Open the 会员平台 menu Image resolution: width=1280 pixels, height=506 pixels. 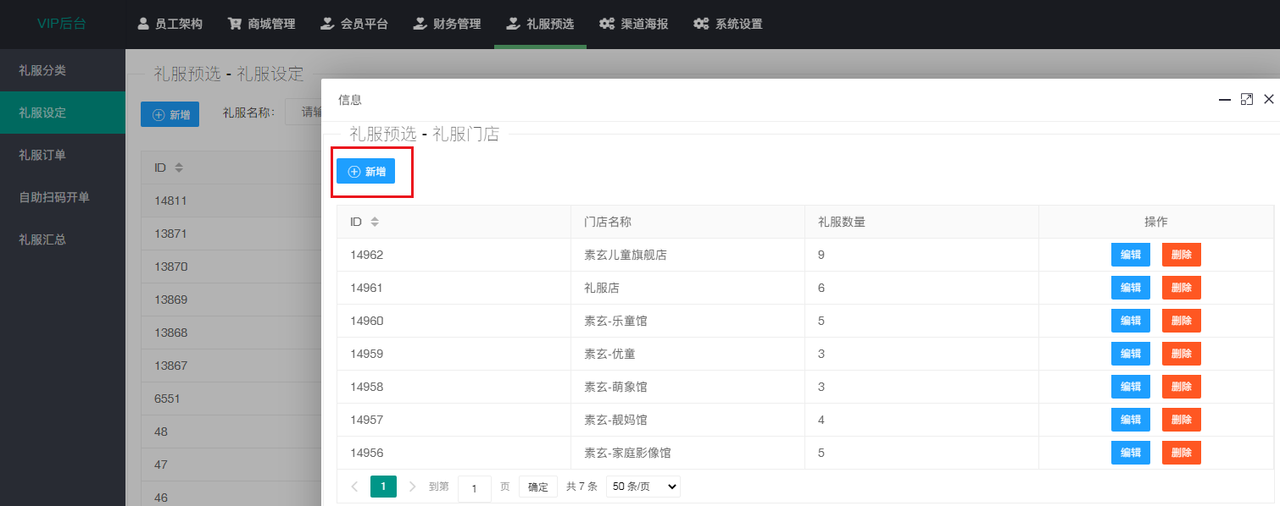pyautogui.click(x=354, y=24)
